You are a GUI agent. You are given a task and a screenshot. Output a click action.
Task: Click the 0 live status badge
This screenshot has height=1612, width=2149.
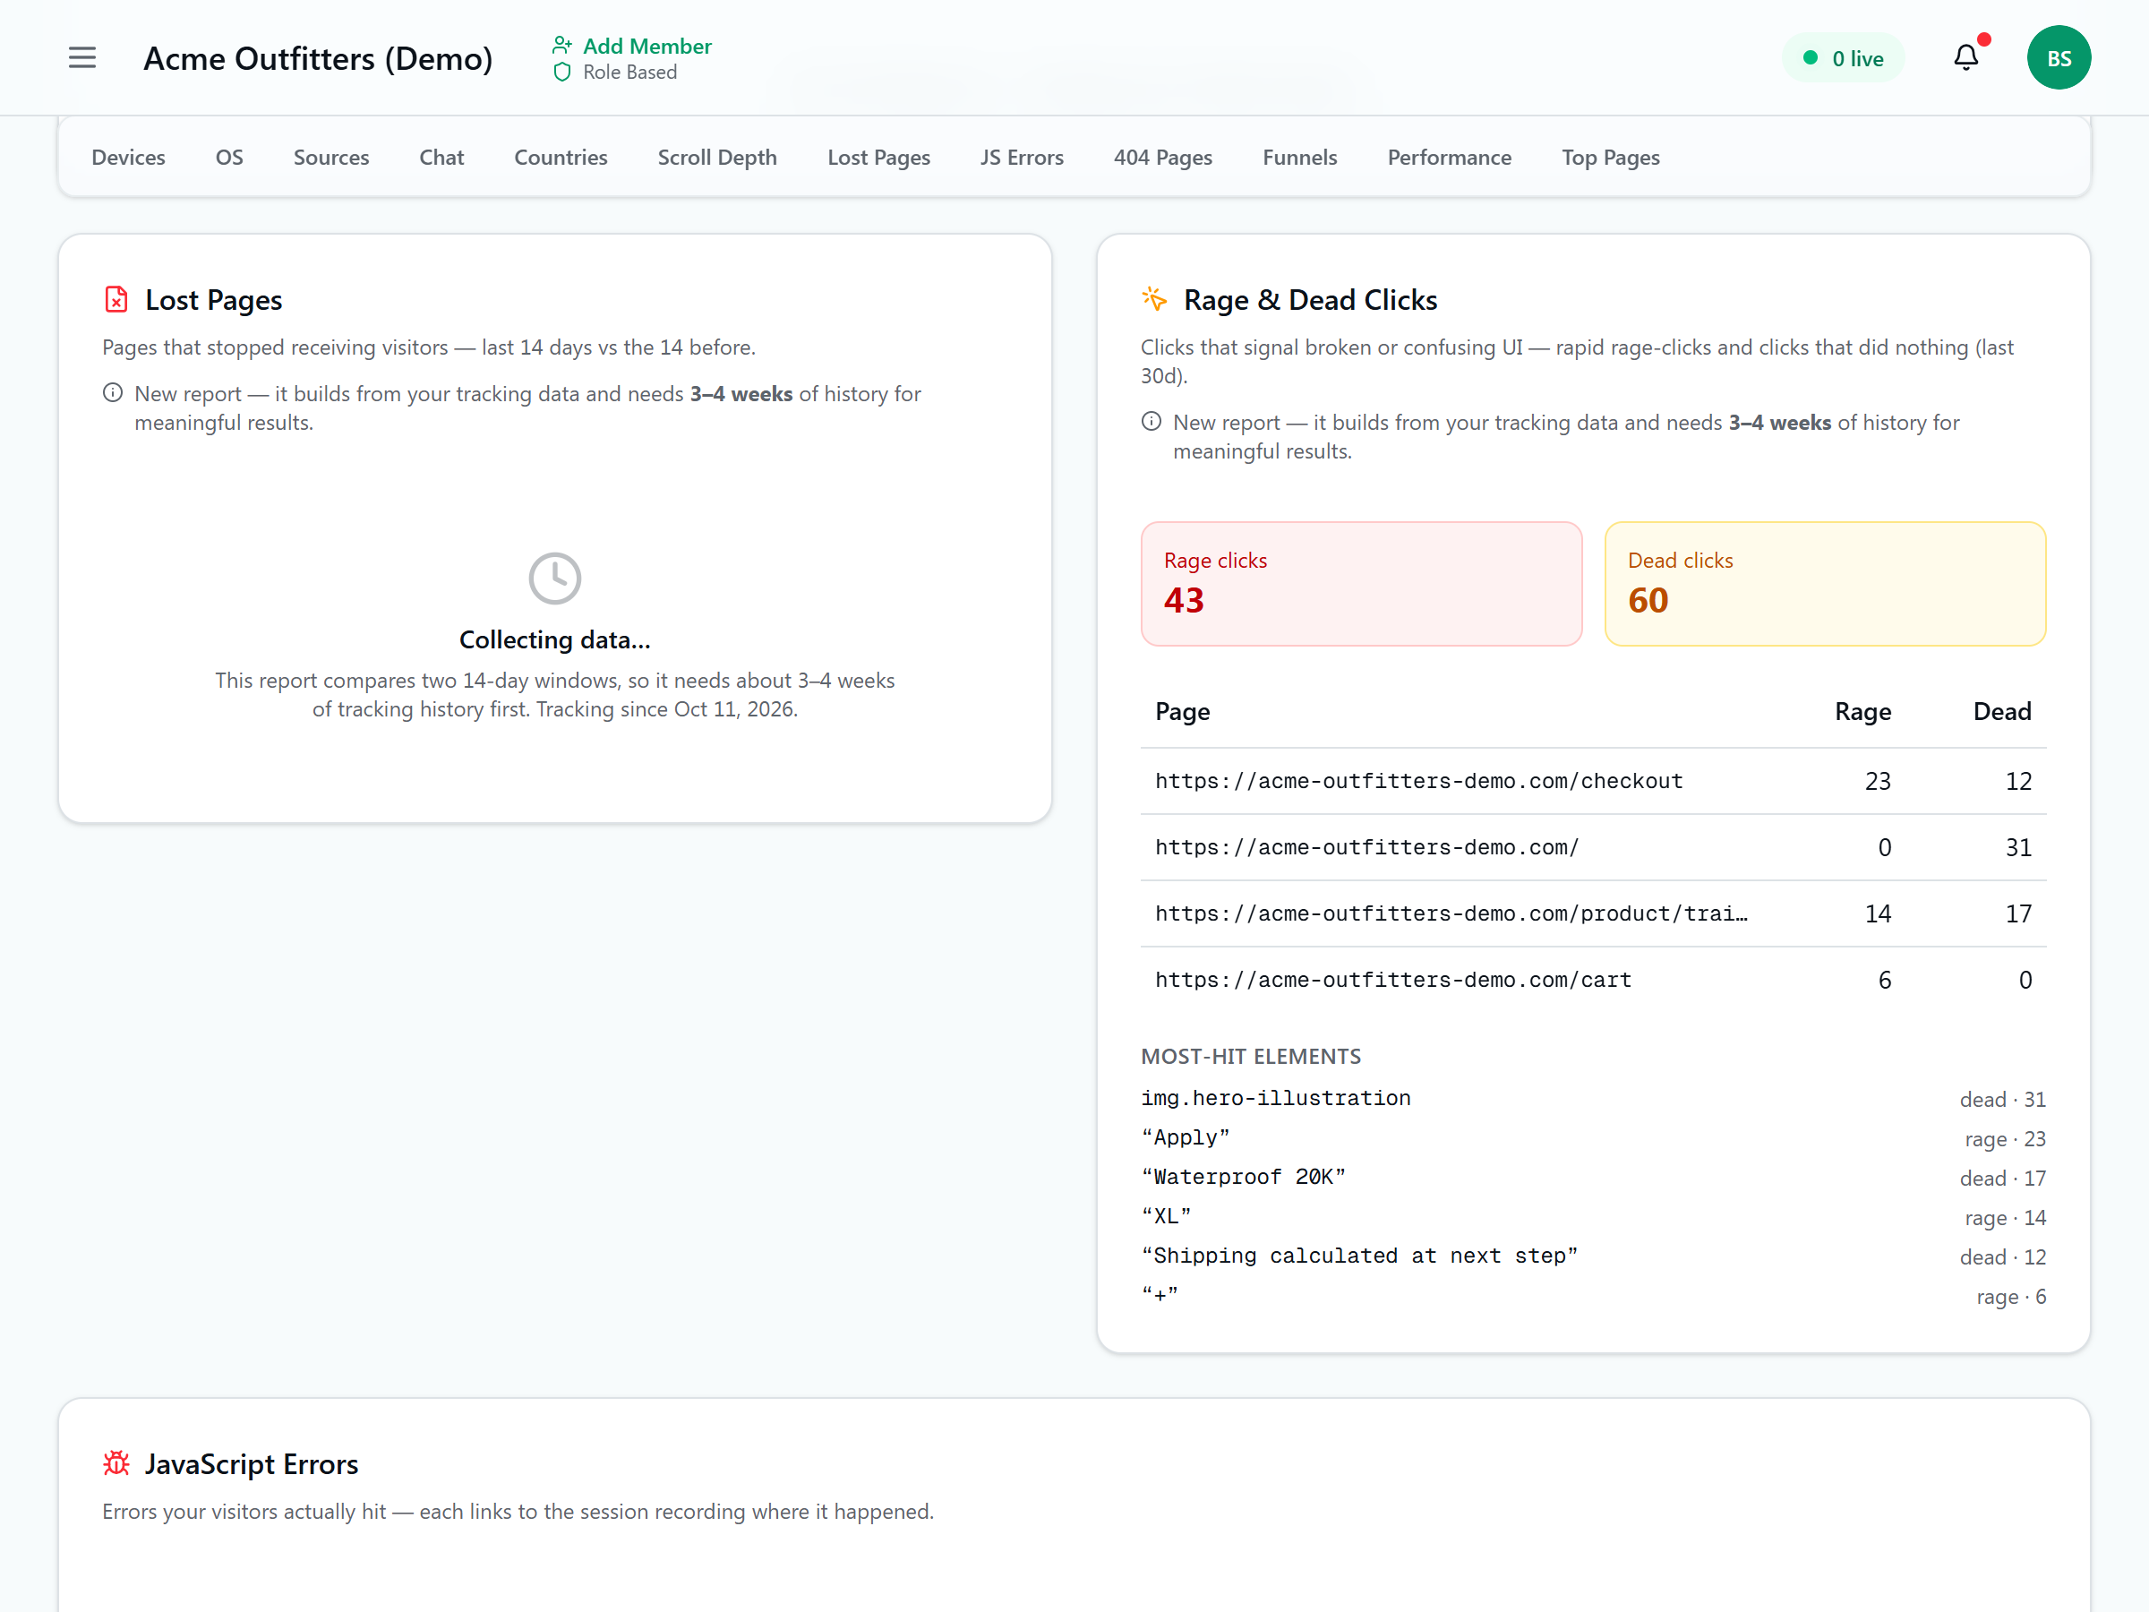pyautogui.click(x=1843, y=58)
